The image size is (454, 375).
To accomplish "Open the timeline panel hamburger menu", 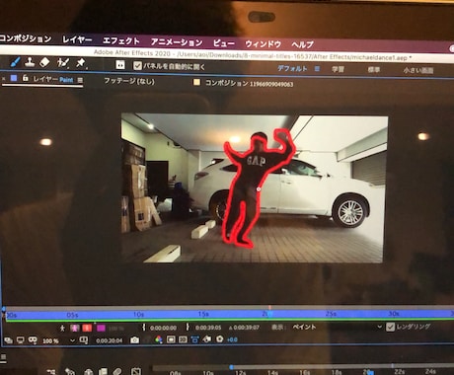I will click(x=3, y=357).
